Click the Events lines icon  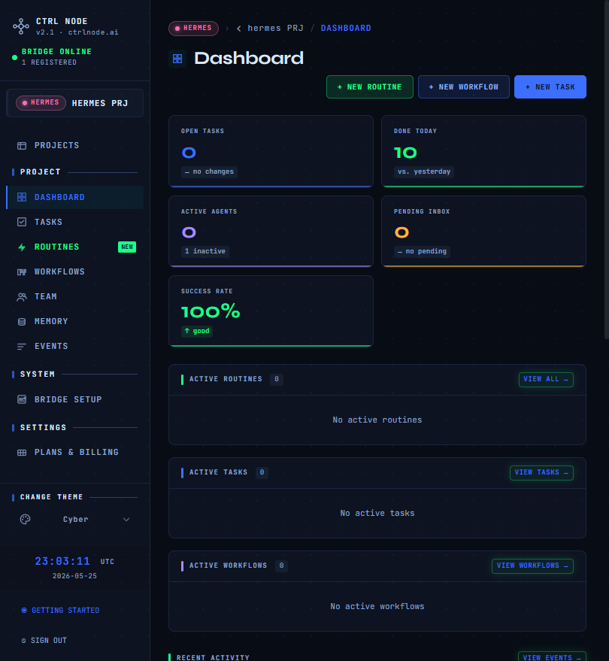pyautogui.click(x=22, y=347)
